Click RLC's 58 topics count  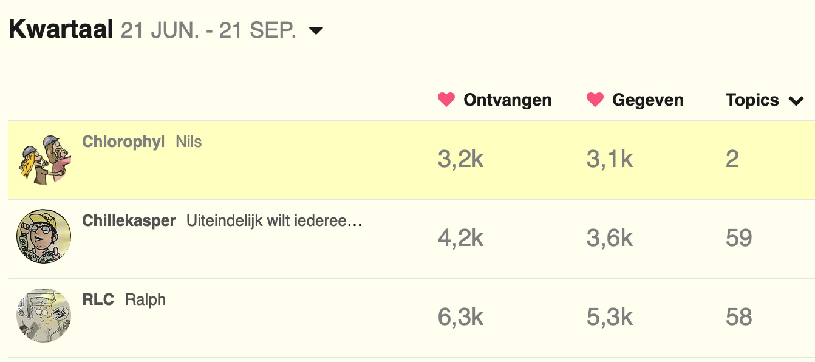tap(739, 317)
